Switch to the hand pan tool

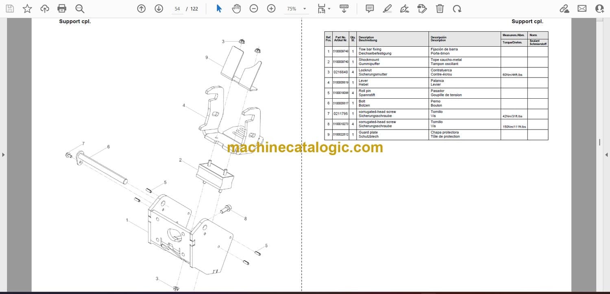click(236, 9)
